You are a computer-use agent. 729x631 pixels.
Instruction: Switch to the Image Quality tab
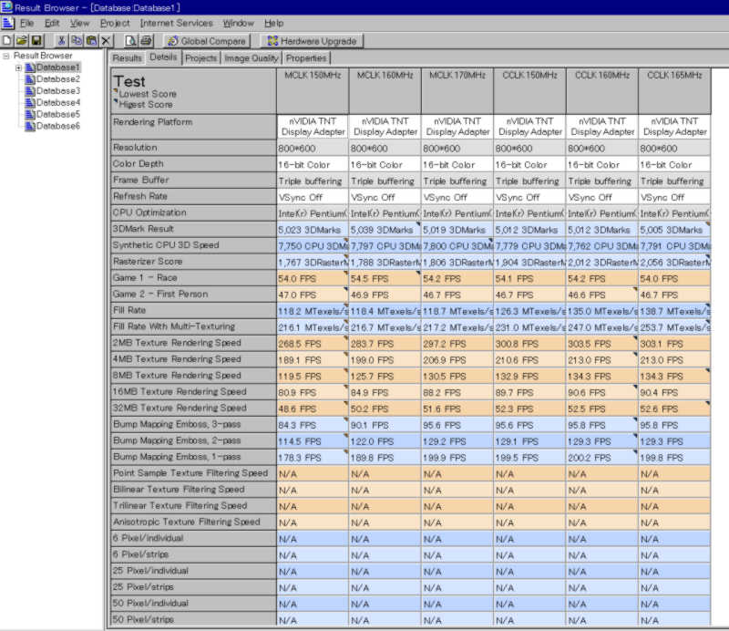[x=252, y=58]
